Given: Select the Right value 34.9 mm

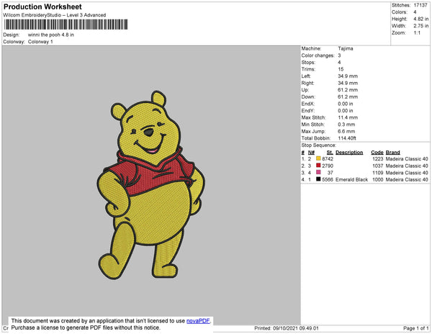Looking at the screenshot, I should click(348, 83).
